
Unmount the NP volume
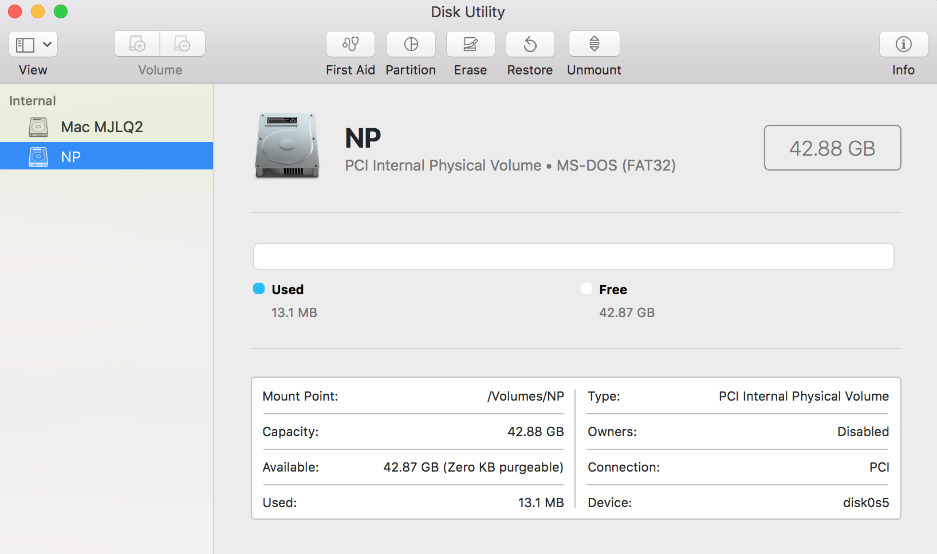pos(595,44)
